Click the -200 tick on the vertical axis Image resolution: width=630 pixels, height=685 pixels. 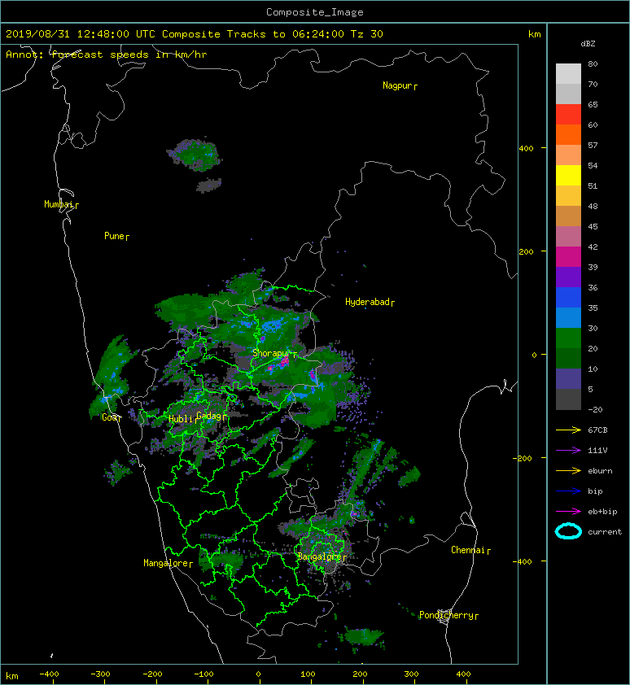point(523,458)
